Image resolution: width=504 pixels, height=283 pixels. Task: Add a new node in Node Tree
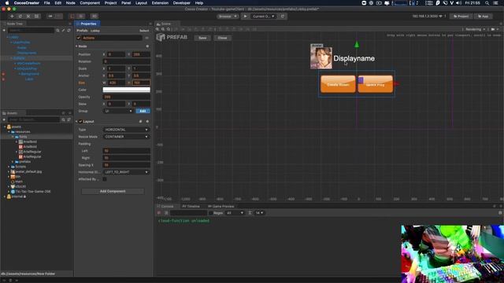[4, 30]
